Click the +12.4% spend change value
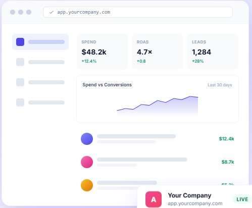The width and height of the screenshot is (252, 208). tap(89, 61)
